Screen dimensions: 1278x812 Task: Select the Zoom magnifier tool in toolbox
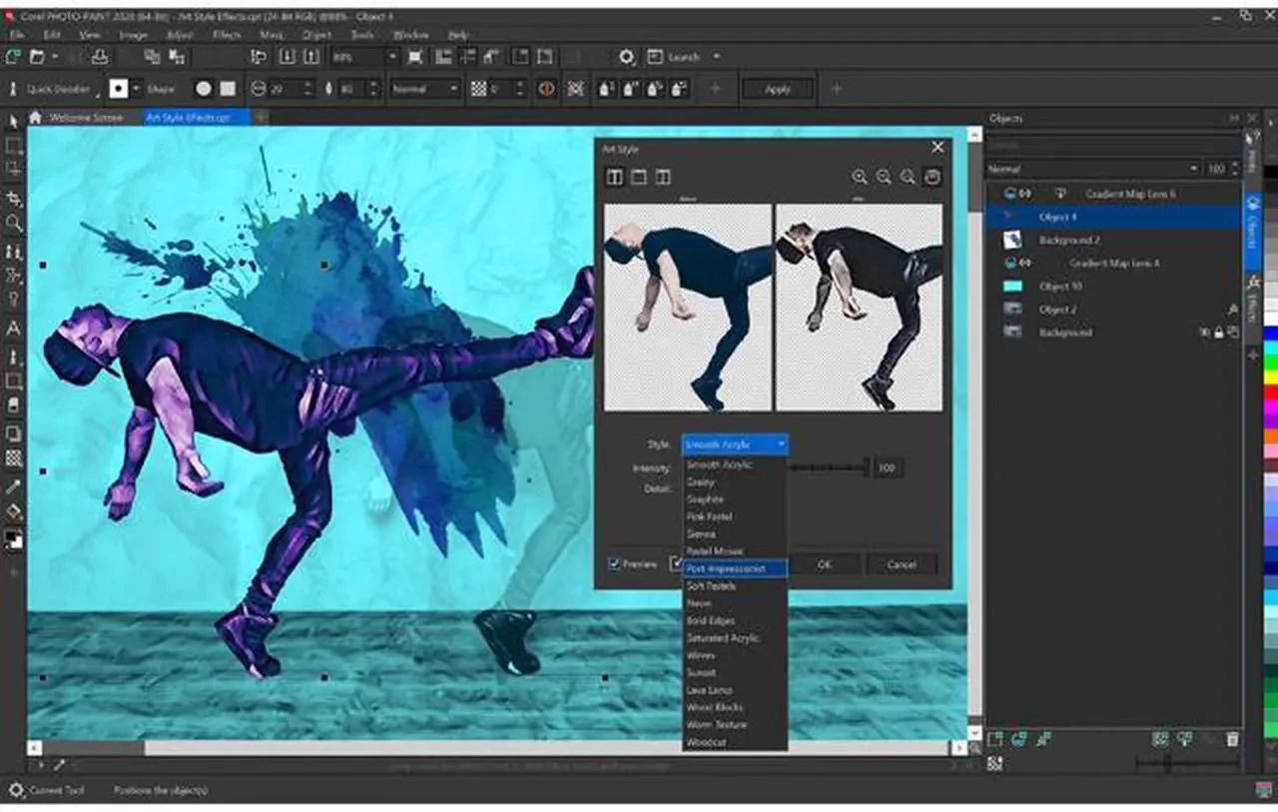point(13,223)
